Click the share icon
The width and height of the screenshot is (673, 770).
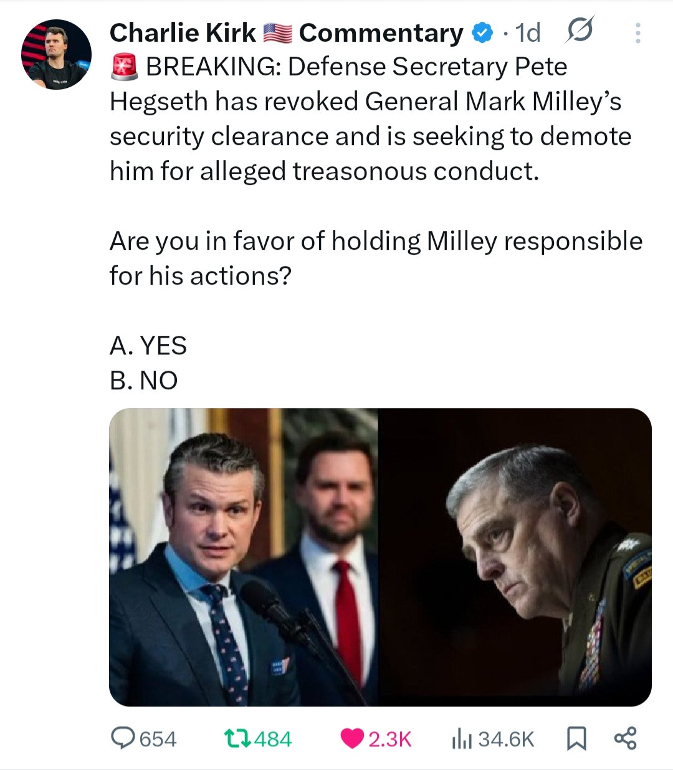point(625,738)
